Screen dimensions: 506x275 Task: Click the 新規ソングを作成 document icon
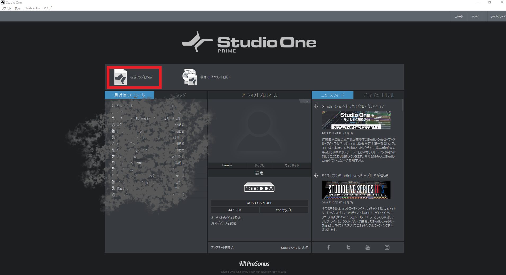click(120, 77)
